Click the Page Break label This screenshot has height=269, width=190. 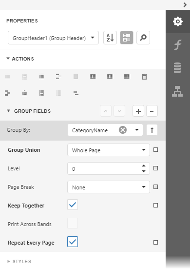[x=21, y=187]
